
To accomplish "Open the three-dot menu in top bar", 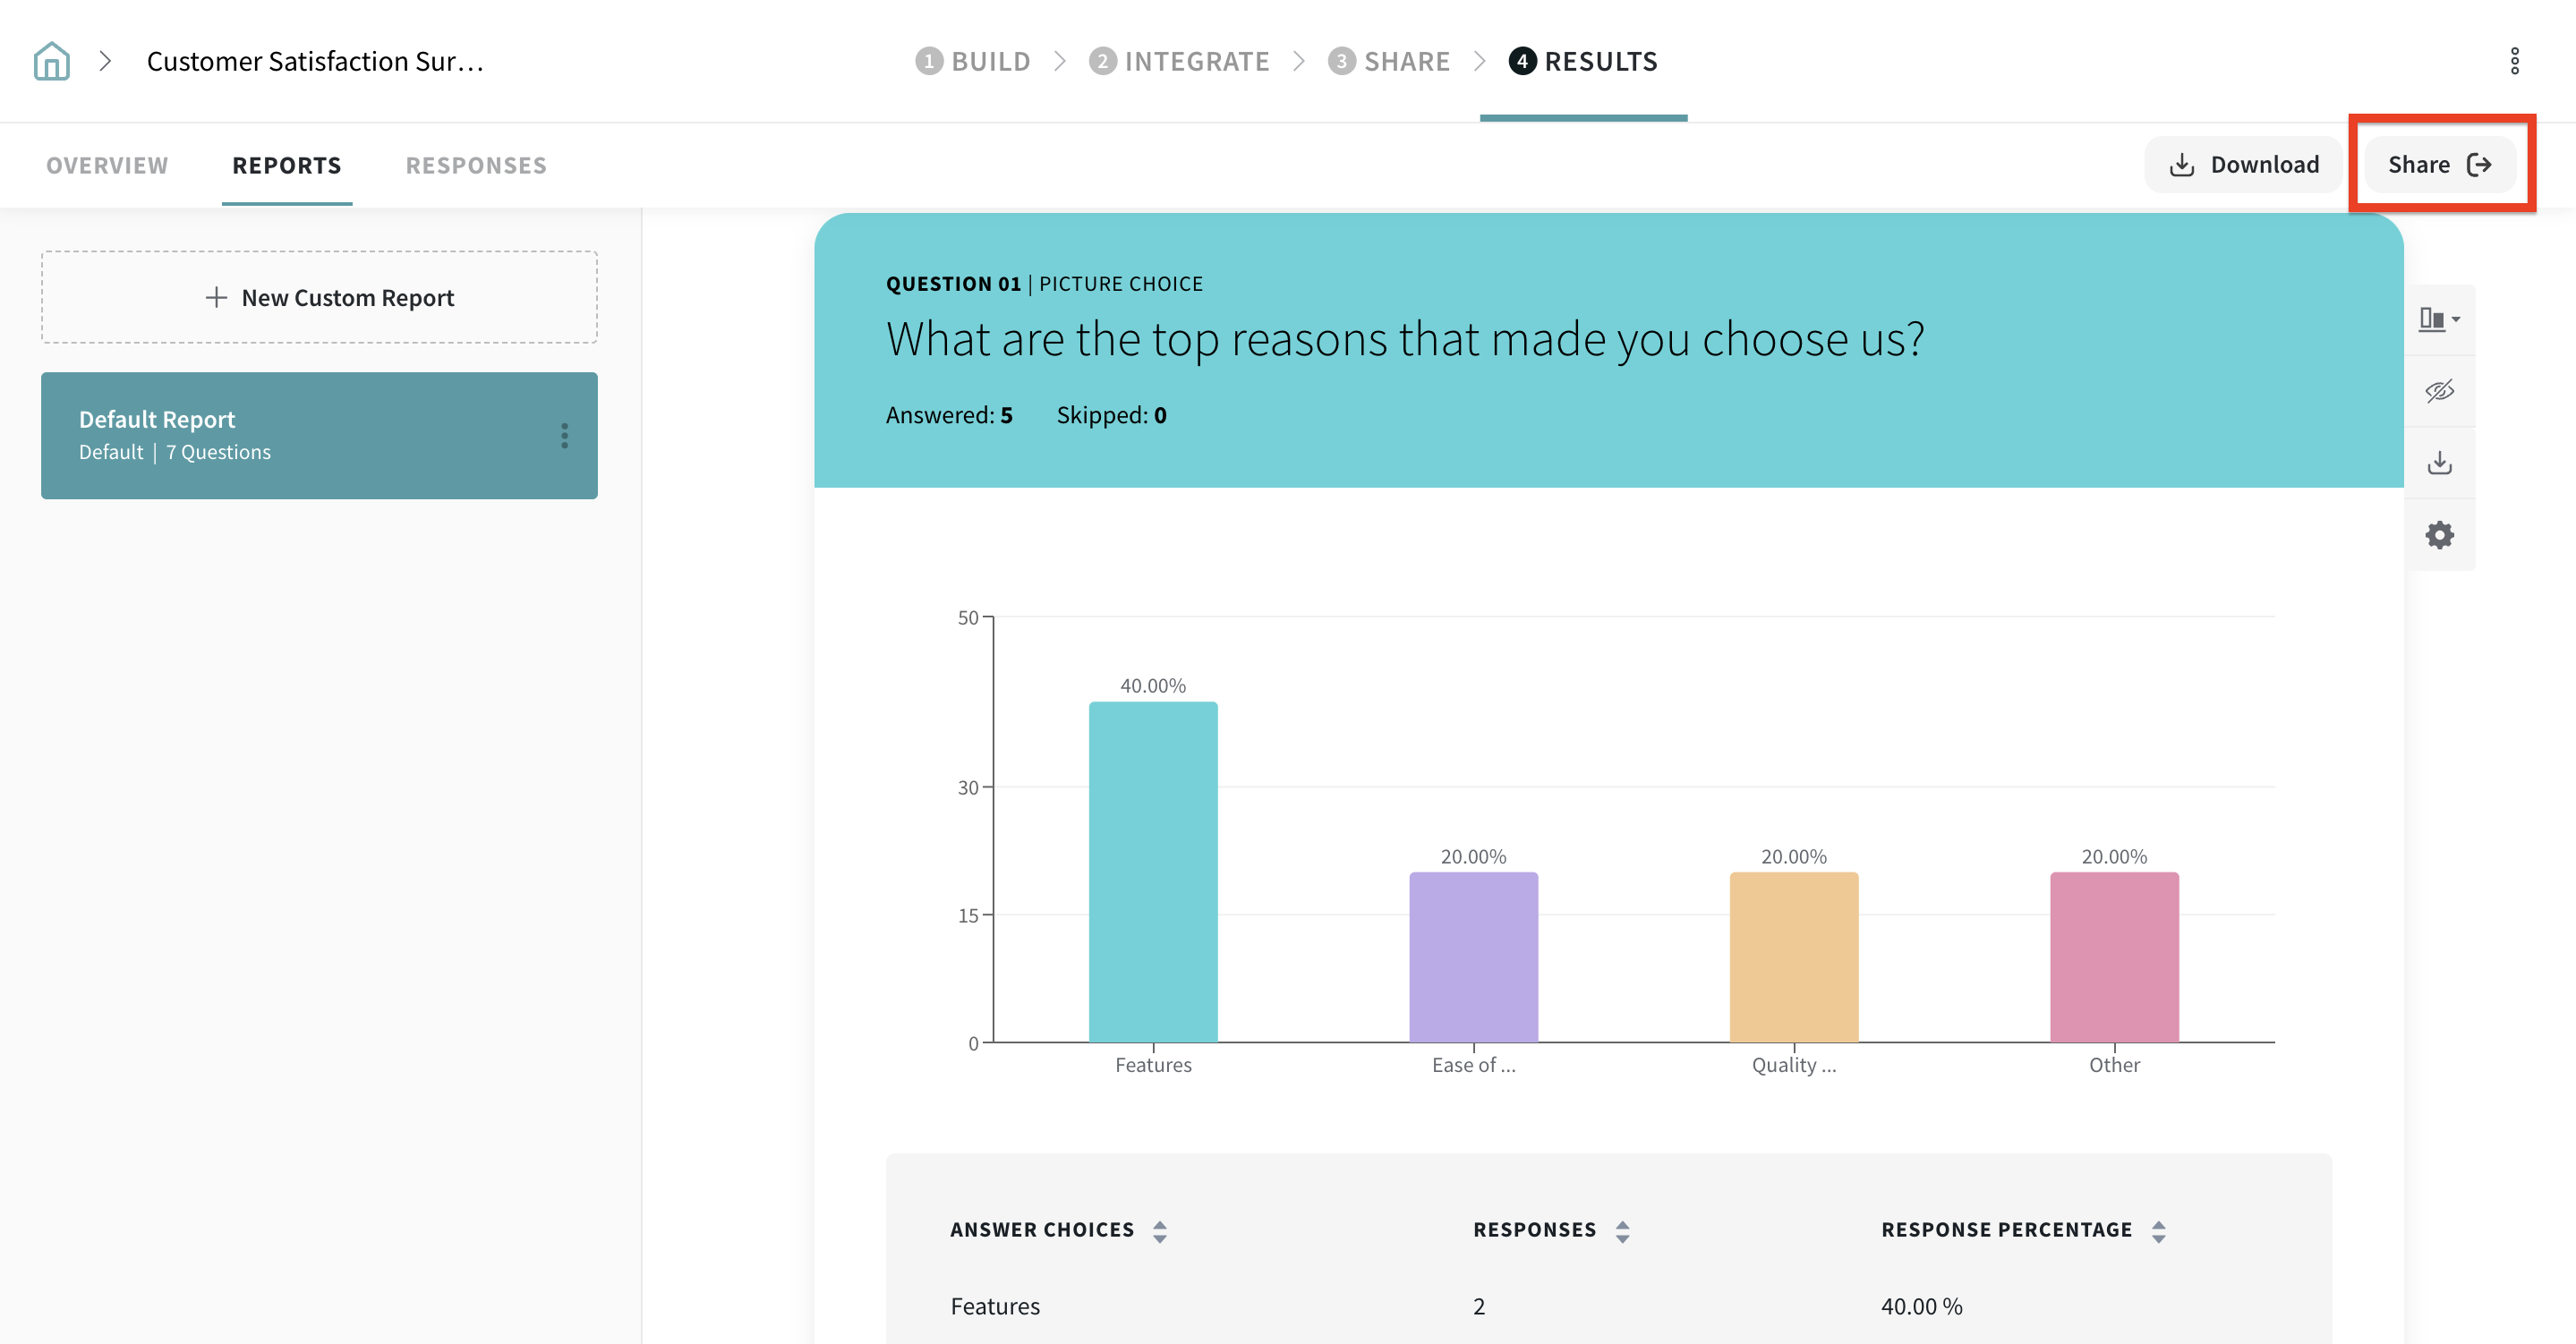I will tap(2514, 61).
